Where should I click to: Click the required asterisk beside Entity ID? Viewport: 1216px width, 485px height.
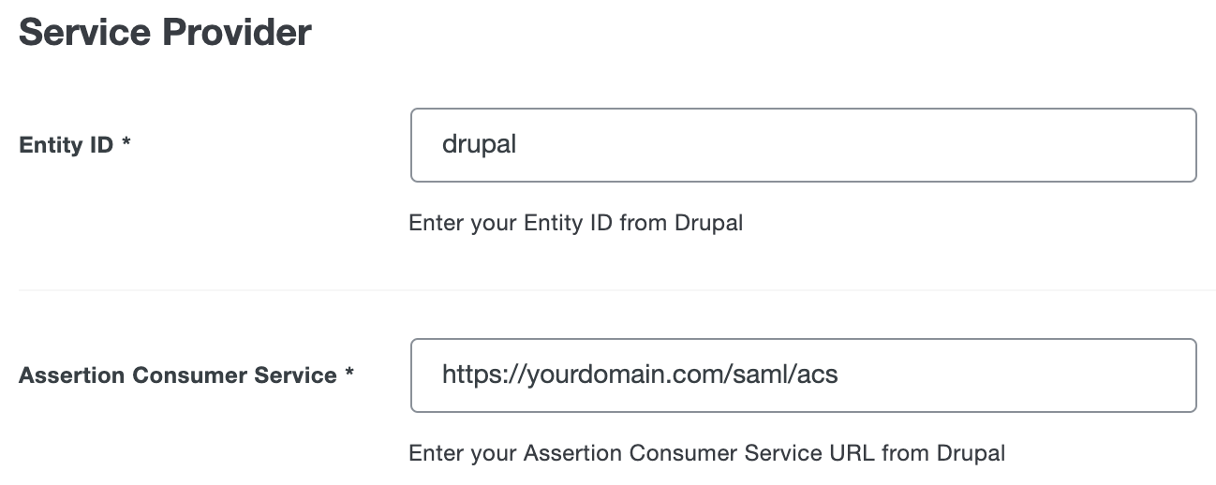pyautogui.click(x=126, y=145)
